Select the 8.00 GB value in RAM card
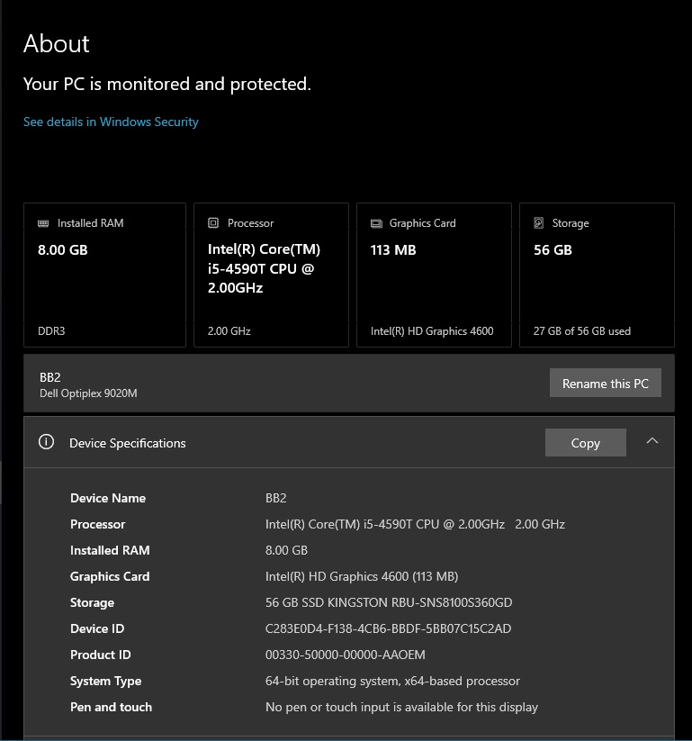This screenshot has height=741, width=692. (x=63, y=250)
